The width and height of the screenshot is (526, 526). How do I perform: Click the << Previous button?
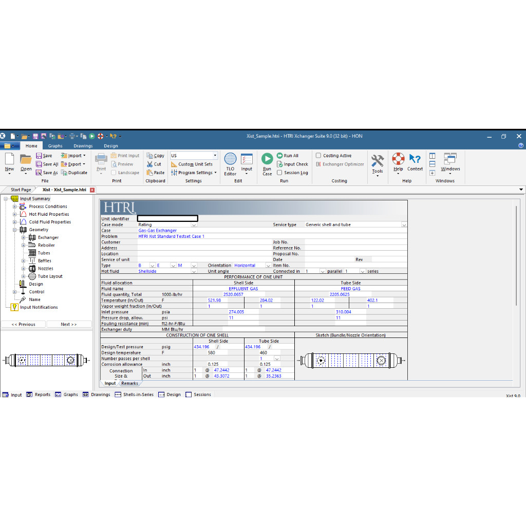23,324
